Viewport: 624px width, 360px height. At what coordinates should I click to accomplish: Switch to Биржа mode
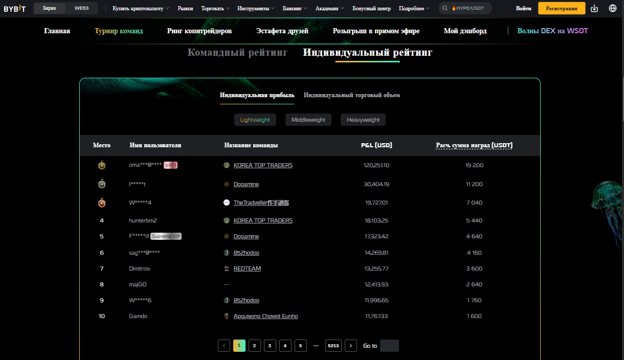click(x=50, y=8)
